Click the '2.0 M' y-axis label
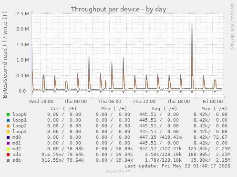The width and height of the screenshot is (237, 177). 22,29
